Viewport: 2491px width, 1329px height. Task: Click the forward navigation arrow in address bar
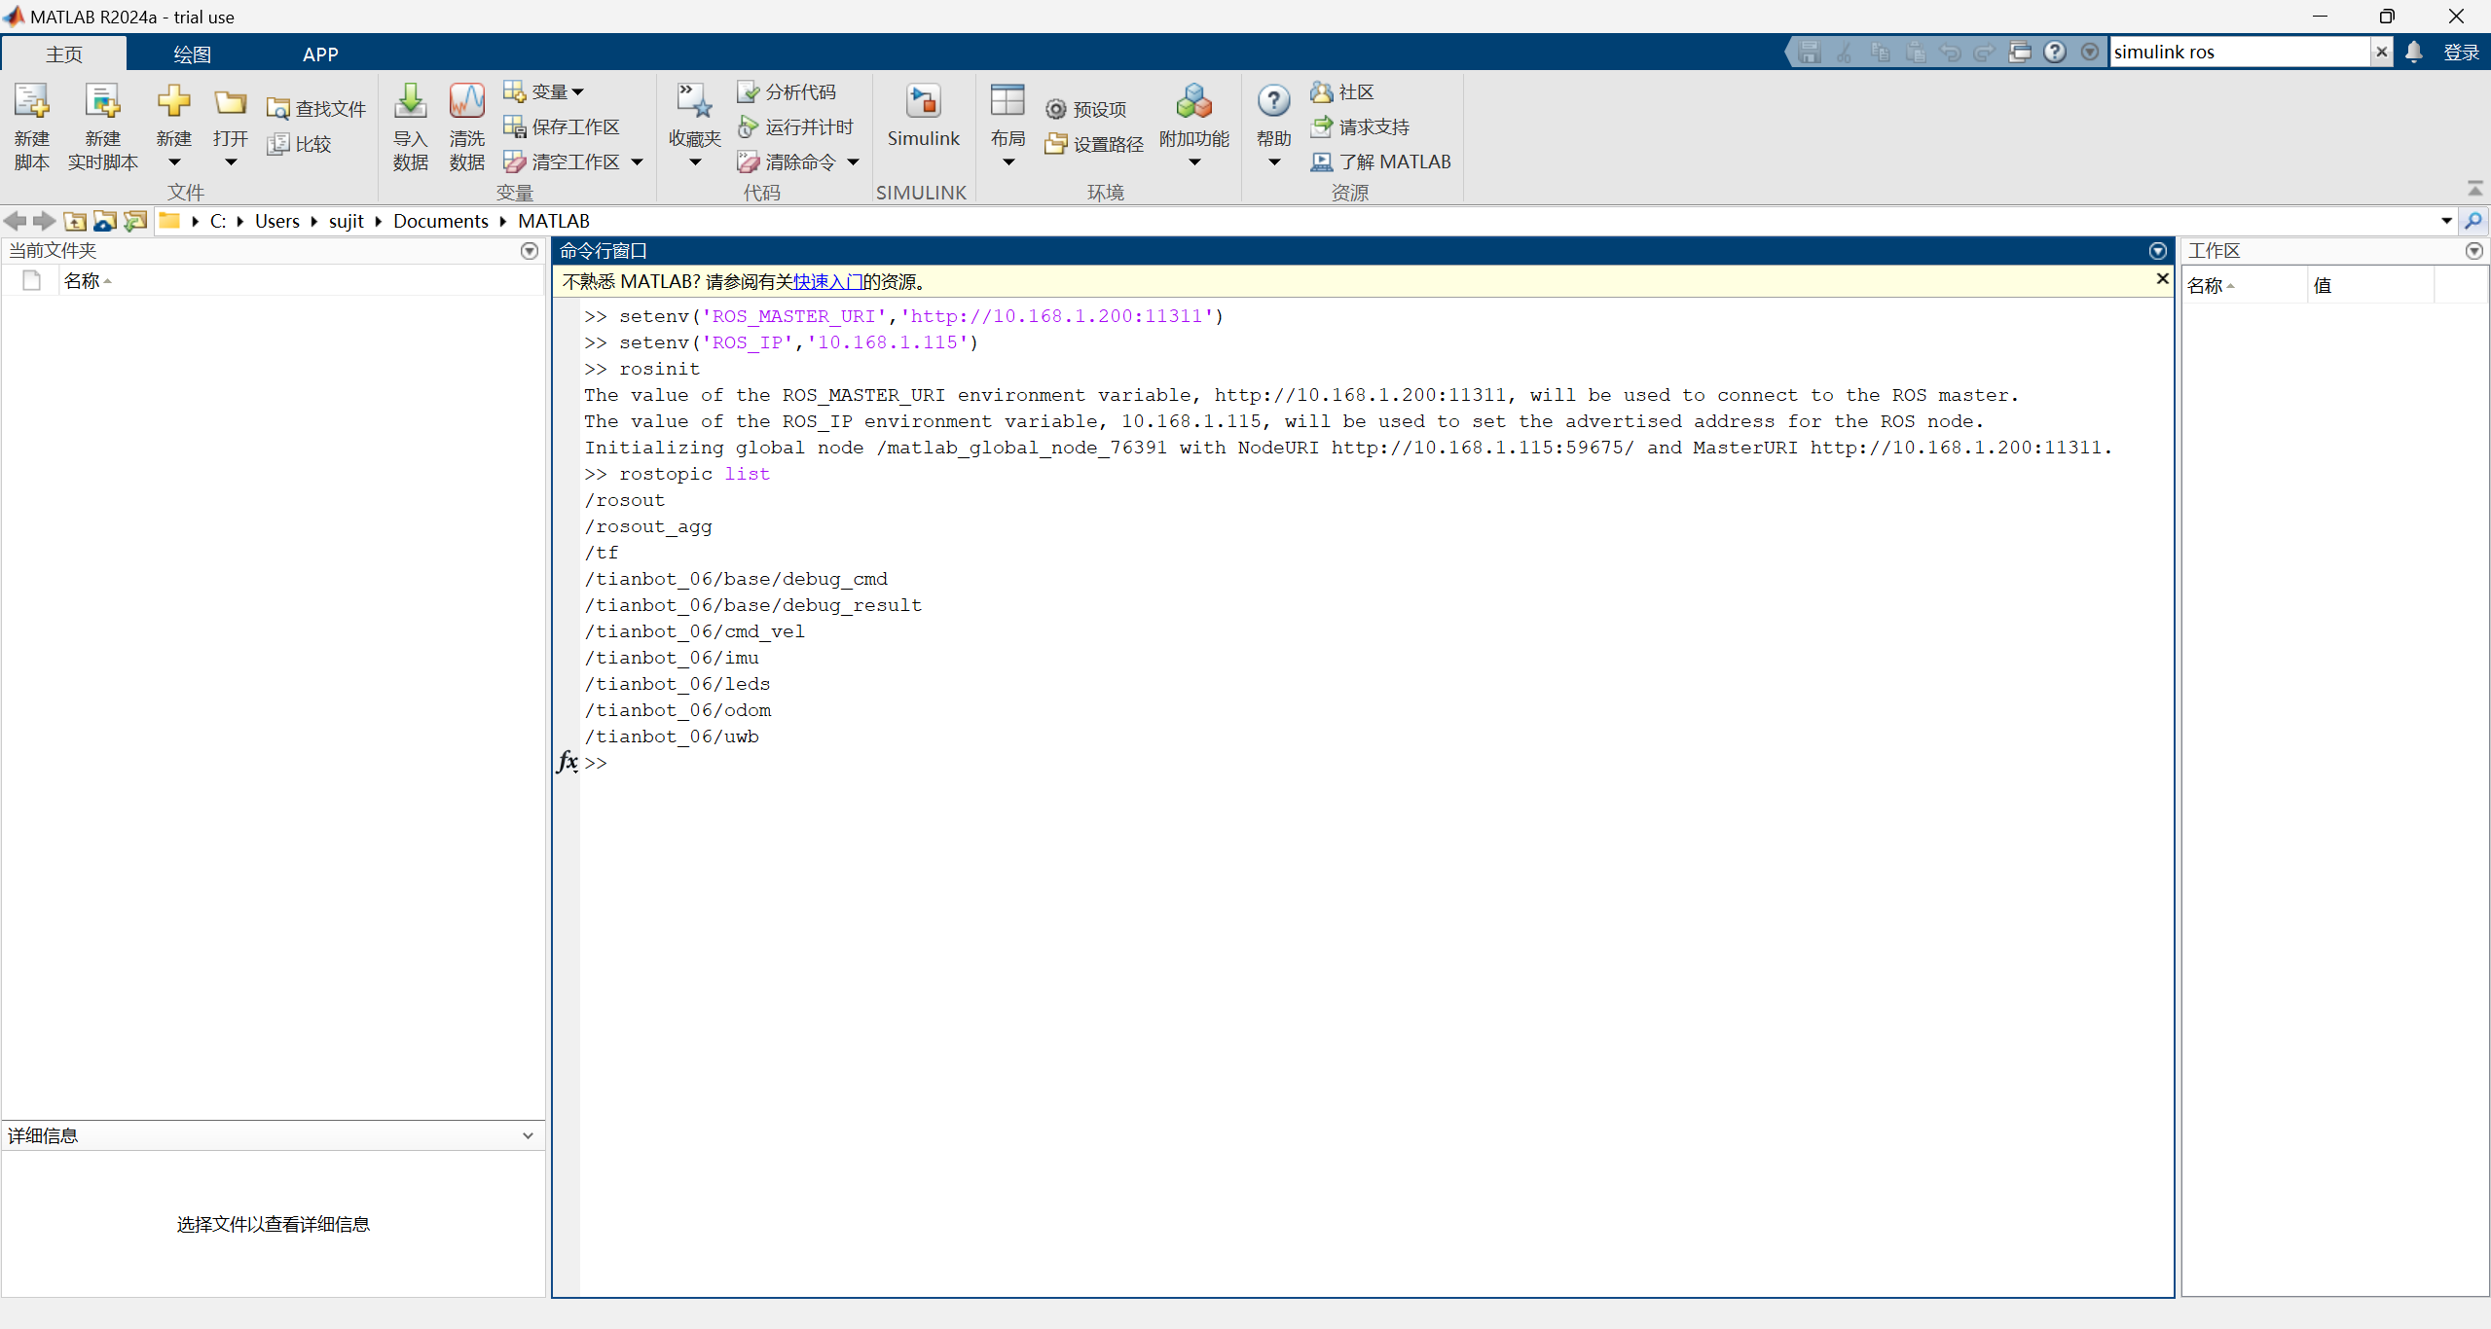[44, 221]
